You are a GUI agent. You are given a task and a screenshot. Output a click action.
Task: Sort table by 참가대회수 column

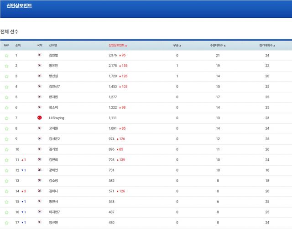point(267,46)
